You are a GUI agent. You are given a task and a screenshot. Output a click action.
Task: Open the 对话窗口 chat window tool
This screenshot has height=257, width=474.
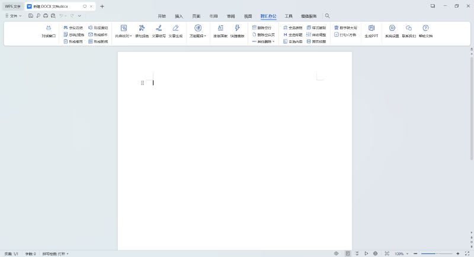coord(49,31)
